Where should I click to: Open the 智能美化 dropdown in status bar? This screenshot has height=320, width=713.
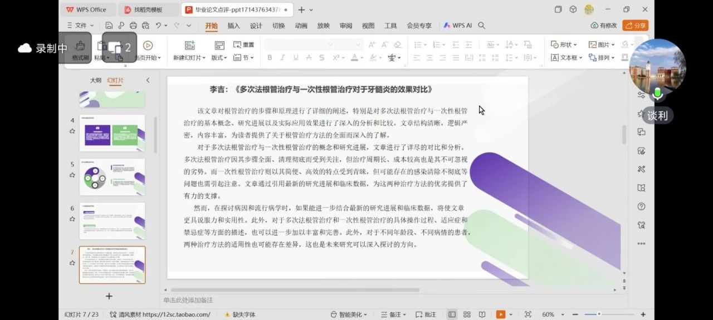click(x=349, y=314)
